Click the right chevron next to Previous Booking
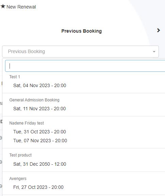Image resolution: width=165 pixels, height=196 pixels. click(159, 30)
